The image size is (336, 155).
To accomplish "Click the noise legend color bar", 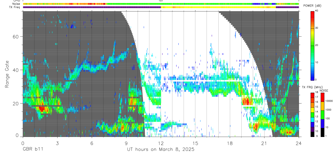I will click(x=322, y=115).
